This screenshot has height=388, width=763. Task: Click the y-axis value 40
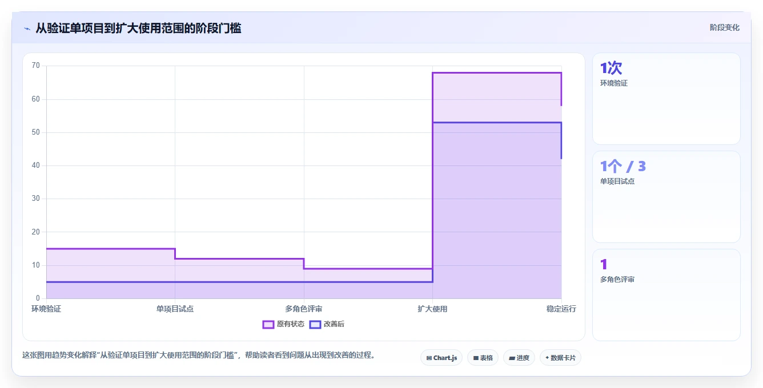pyautogui.click(x=36, y=165)
